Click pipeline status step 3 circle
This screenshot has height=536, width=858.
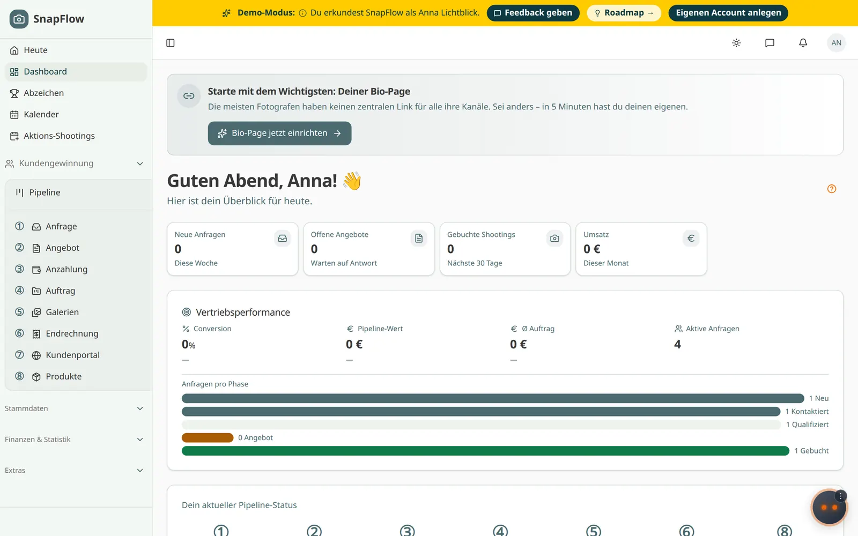pyautogui.click(x=408, y=531)
